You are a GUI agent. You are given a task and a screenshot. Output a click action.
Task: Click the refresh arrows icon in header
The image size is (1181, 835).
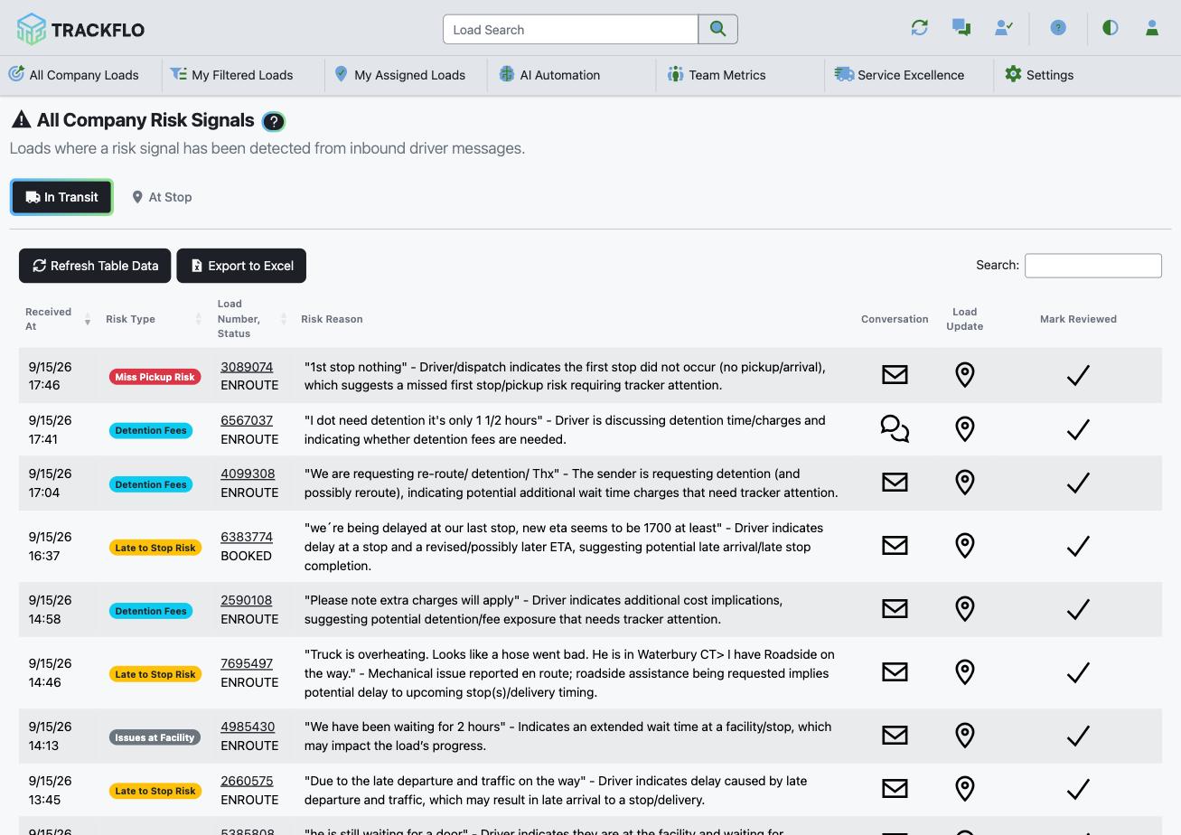[x=920, y=28]
